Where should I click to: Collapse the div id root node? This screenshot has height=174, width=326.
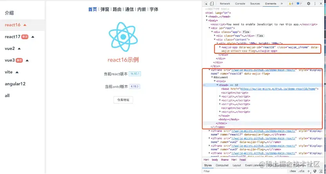pyautogui.click(x=210, y=28)
